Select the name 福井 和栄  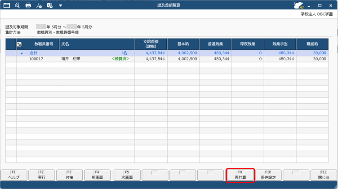coord(71,59)
